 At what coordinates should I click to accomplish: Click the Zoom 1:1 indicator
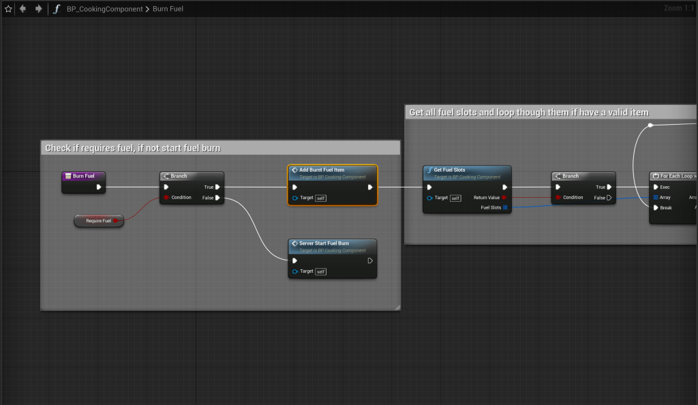pos(678,8)
